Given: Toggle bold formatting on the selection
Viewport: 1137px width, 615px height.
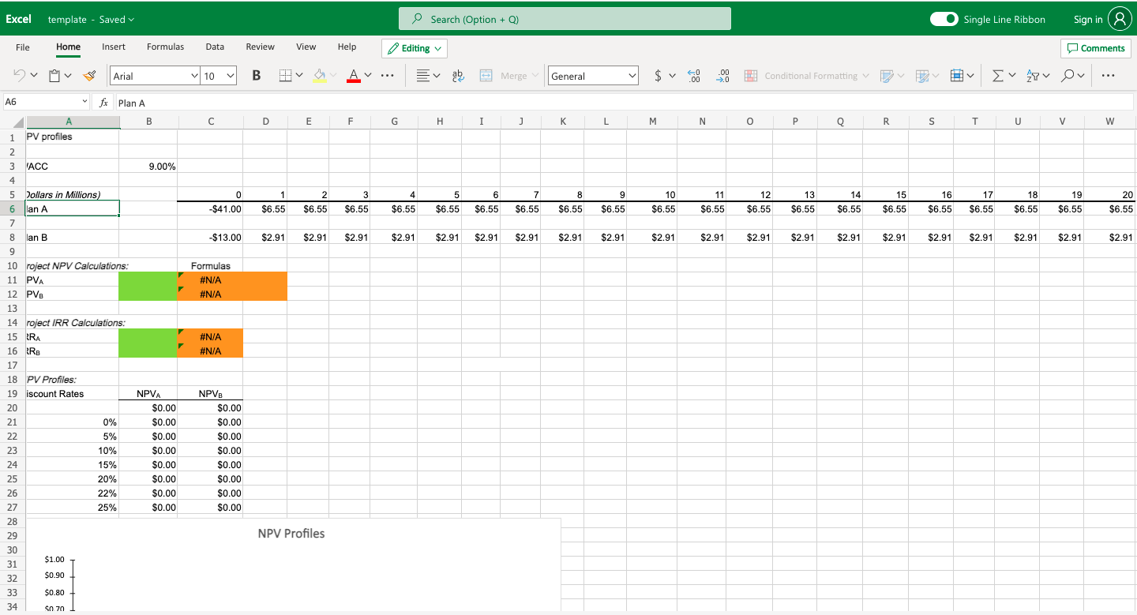Looking at the screenshot, I should 256,75.
